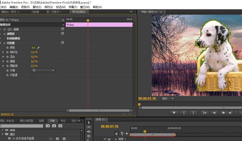This screenshot has height=141, width=242.
Task: Toggle the 相似性 animation stopwatch
Action: click(x=7, y=52)
